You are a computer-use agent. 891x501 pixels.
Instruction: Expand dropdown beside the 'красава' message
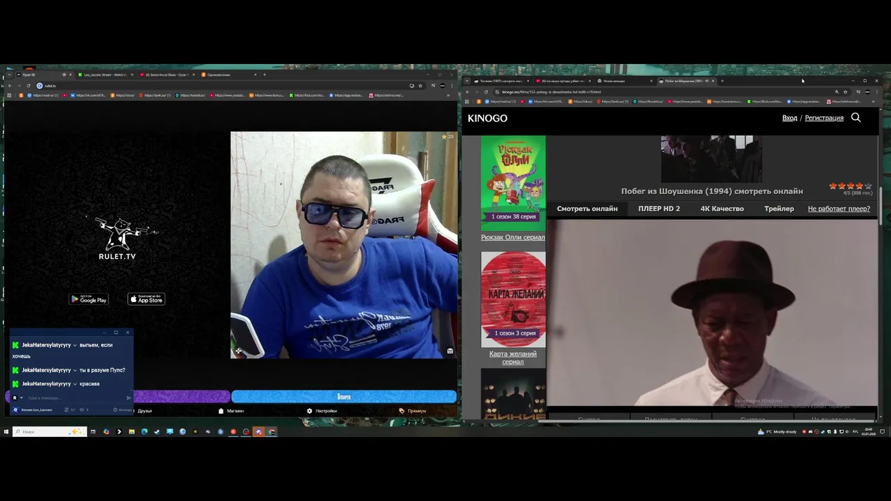pyautogui.click(x=74, y=384)
